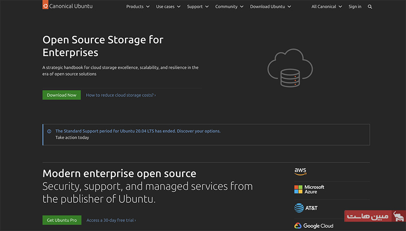The image size is (406, 231).
Task: Expand the Products chevron
Action: [148, 7]
